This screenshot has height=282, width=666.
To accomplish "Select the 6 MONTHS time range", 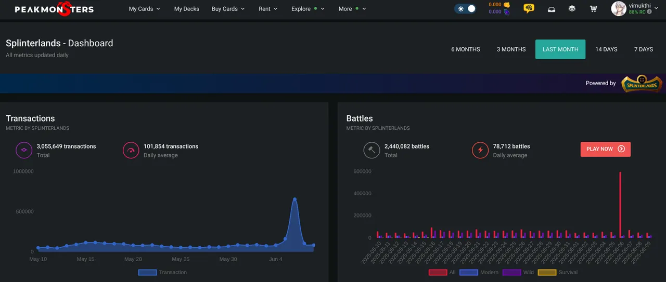I will point(466,49).
